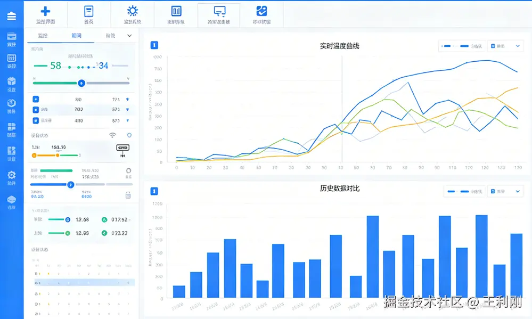Click the orange dot on the orange-green progress bar
The image size is (532, 319).
coord(58,155)
